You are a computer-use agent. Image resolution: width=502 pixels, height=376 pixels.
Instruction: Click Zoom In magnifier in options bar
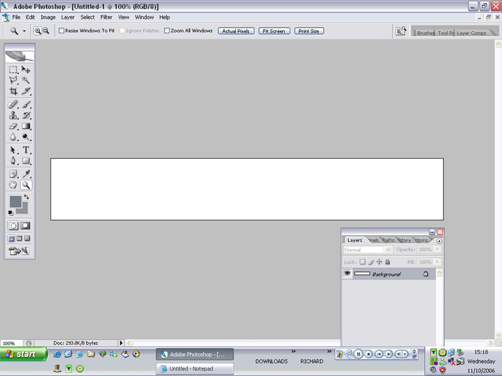38,31
